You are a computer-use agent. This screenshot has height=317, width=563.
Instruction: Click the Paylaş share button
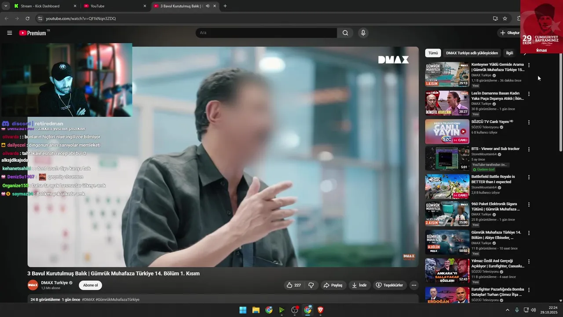point(333,285)
